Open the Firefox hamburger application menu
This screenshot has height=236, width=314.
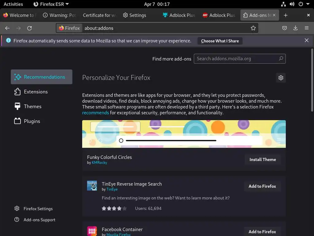point(307,28)
